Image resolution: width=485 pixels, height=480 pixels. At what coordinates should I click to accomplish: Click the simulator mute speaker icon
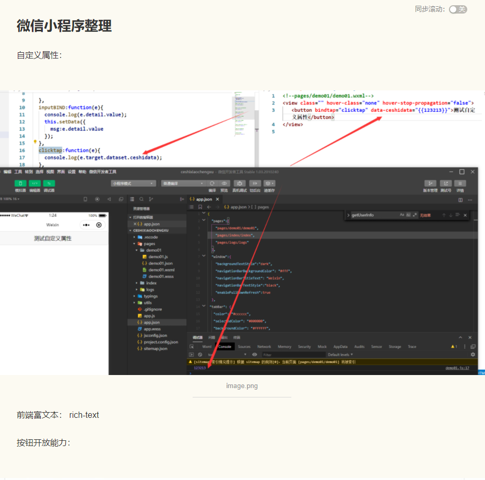tap(109, 200)
